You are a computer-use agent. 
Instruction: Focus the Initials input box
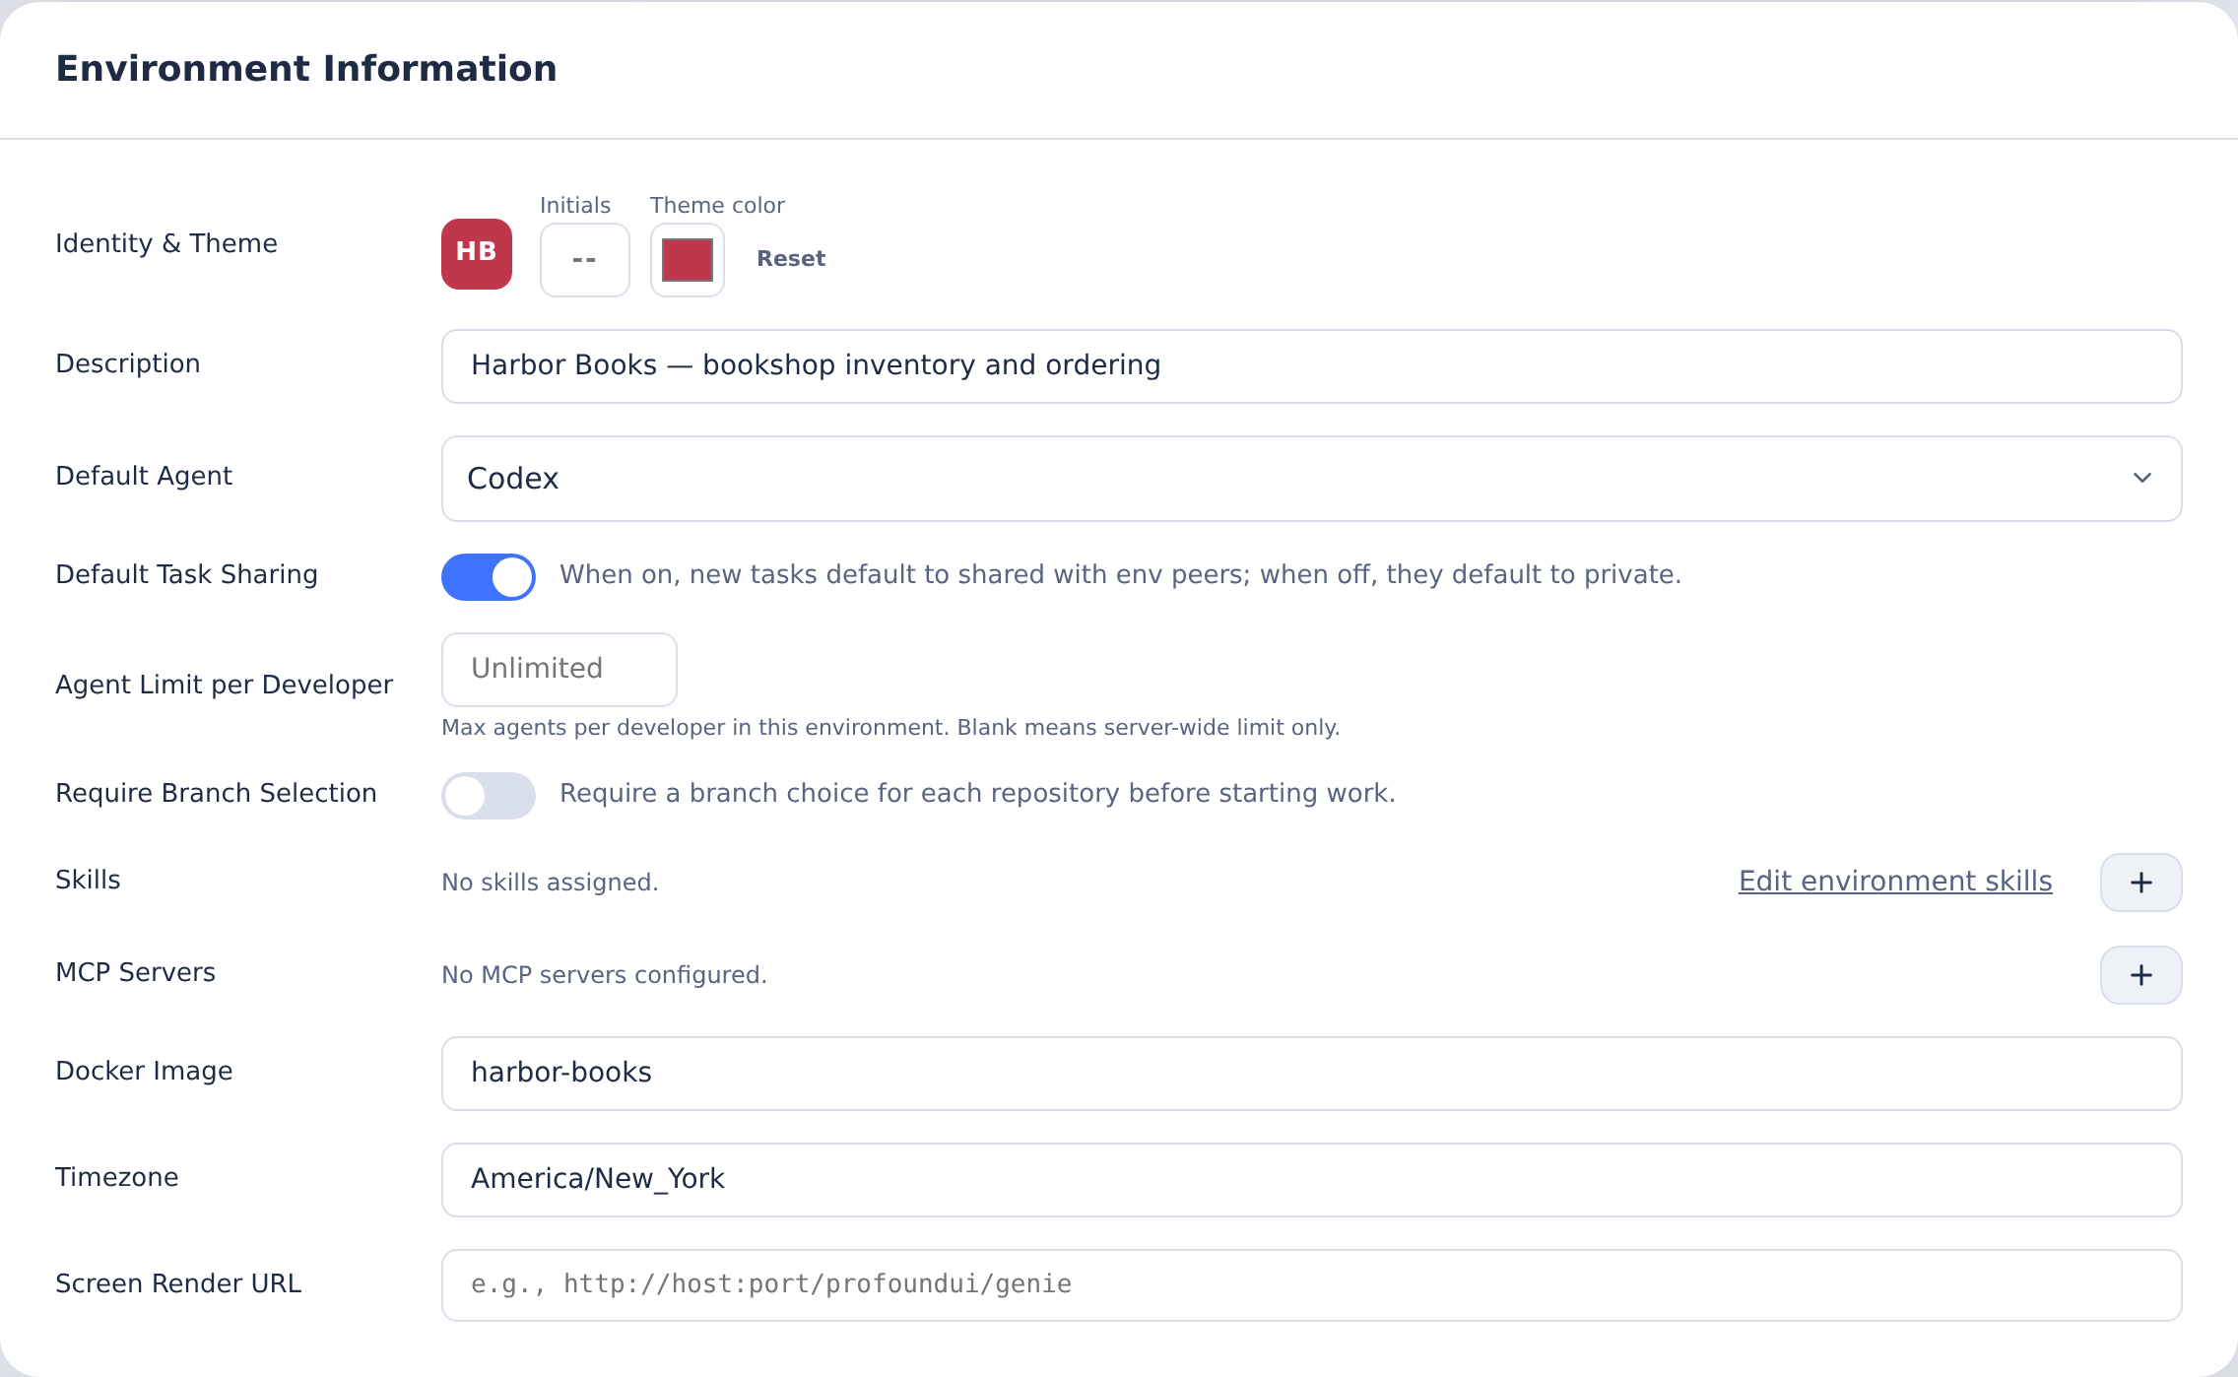tap(585, 260)
